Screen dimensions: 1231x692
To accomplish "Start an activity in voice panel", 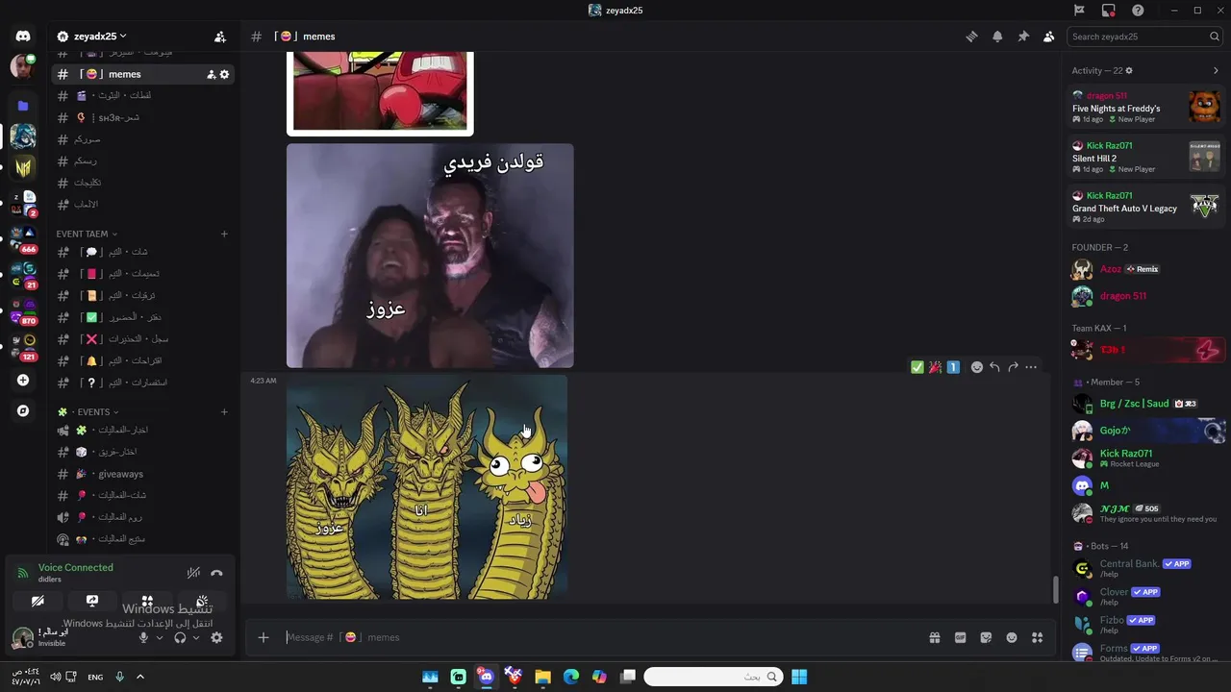I will pyautogui.click(x=147, y=602).
